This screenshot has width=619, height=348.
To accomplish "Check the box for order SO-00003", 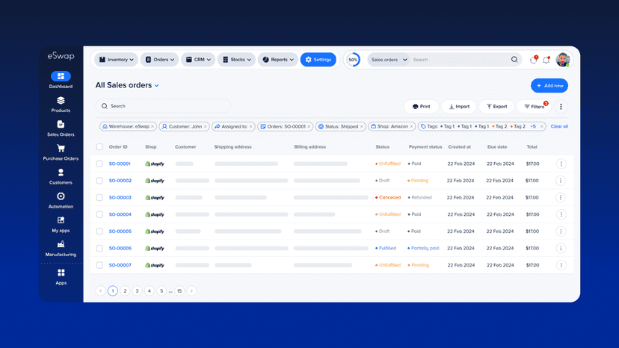I will [x=99, y=198].
